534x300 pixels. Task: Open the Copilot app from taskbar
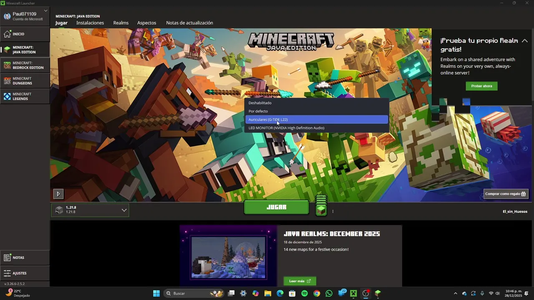(x=256, y=293)
